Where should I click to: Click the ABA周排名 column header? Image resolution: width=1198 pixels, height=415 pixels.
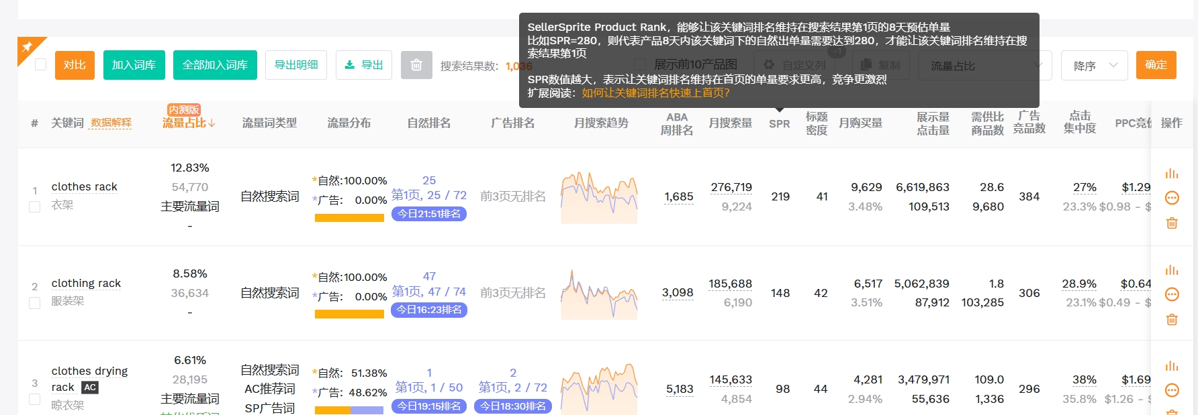click(677, 123)
